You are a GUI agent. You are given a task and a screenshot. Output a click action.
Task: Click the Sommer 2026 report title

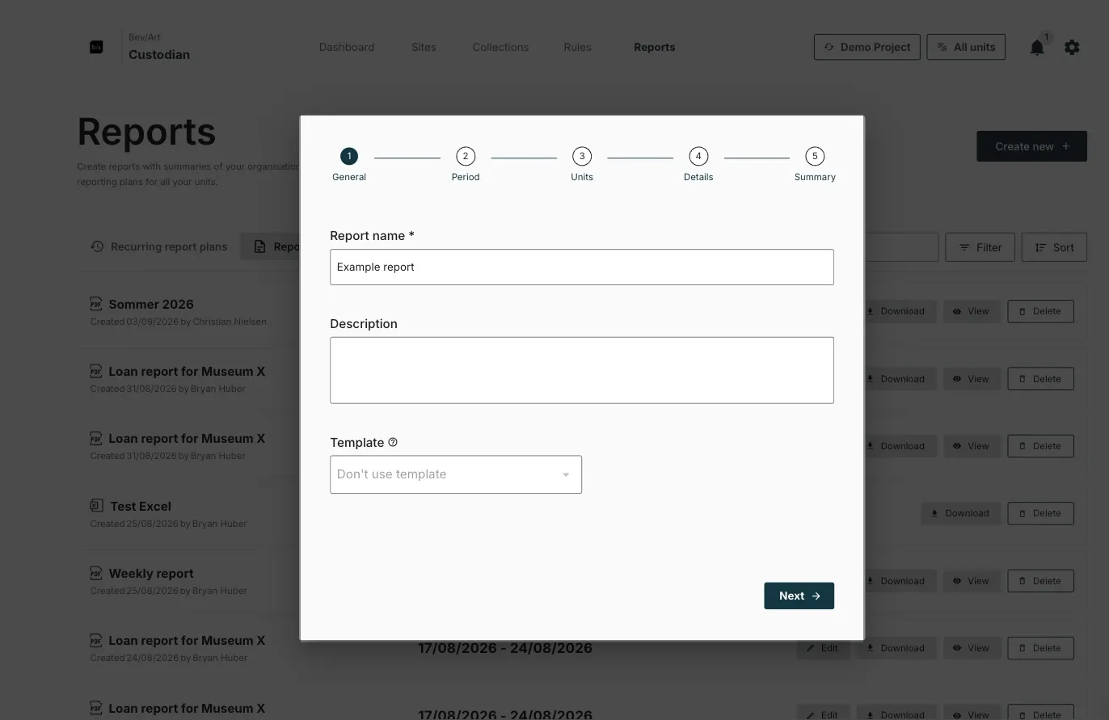pos(151,304)
